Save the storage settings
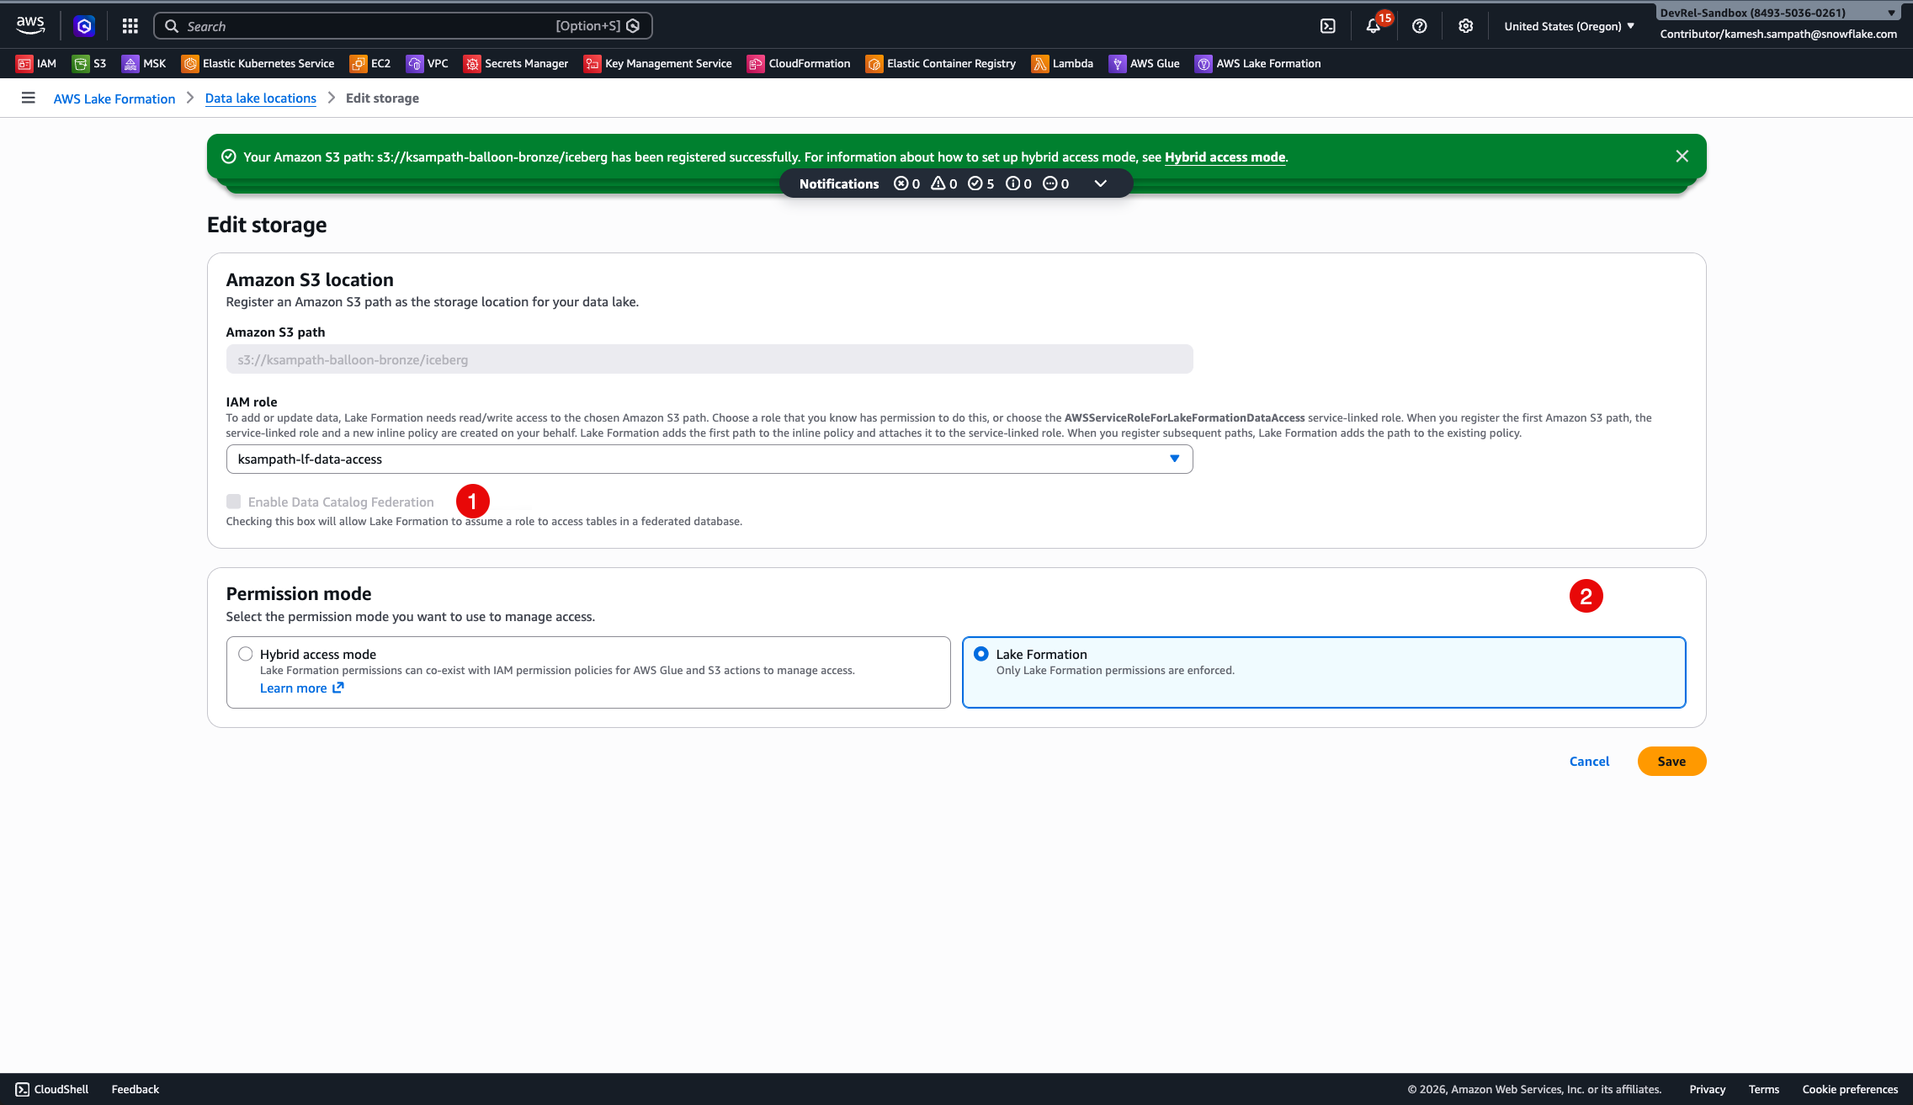1913x1105 pixels. pos(1672,762)
